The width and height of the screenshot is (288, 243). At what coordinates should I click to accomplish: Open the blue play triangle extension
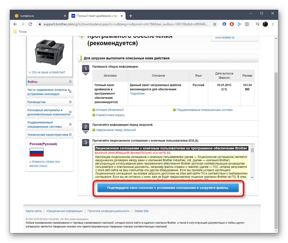[239, 24]
